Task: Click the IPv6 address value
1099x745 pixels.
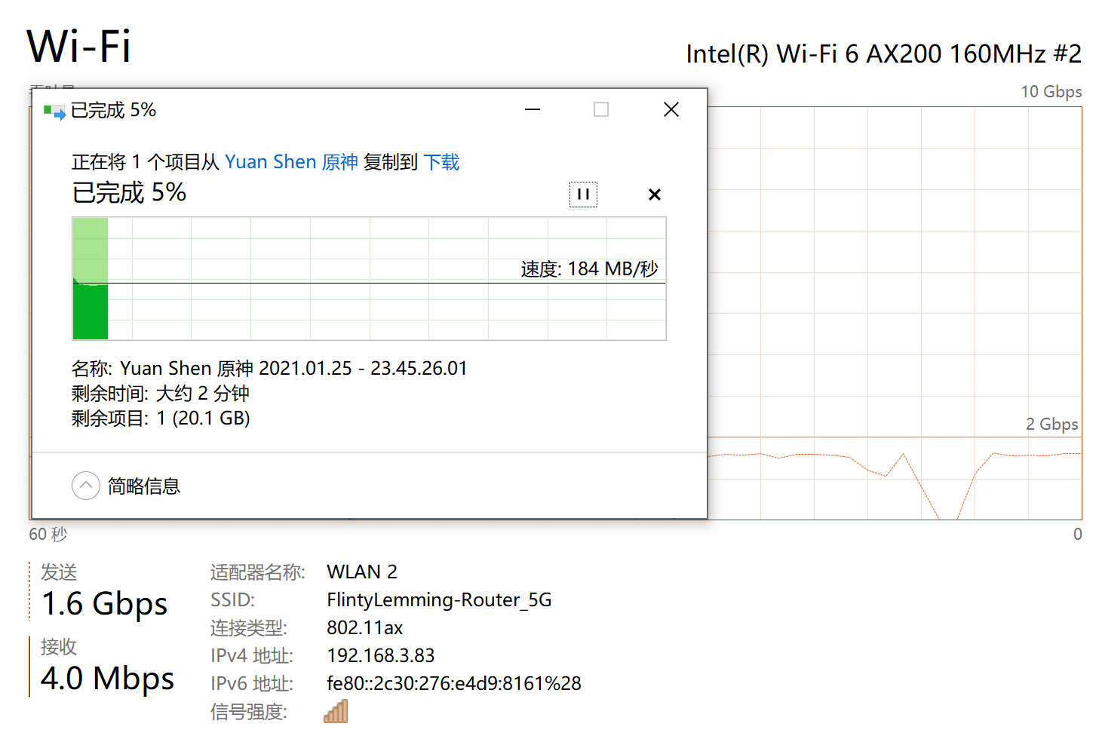Action: click(x=453, y=683)
